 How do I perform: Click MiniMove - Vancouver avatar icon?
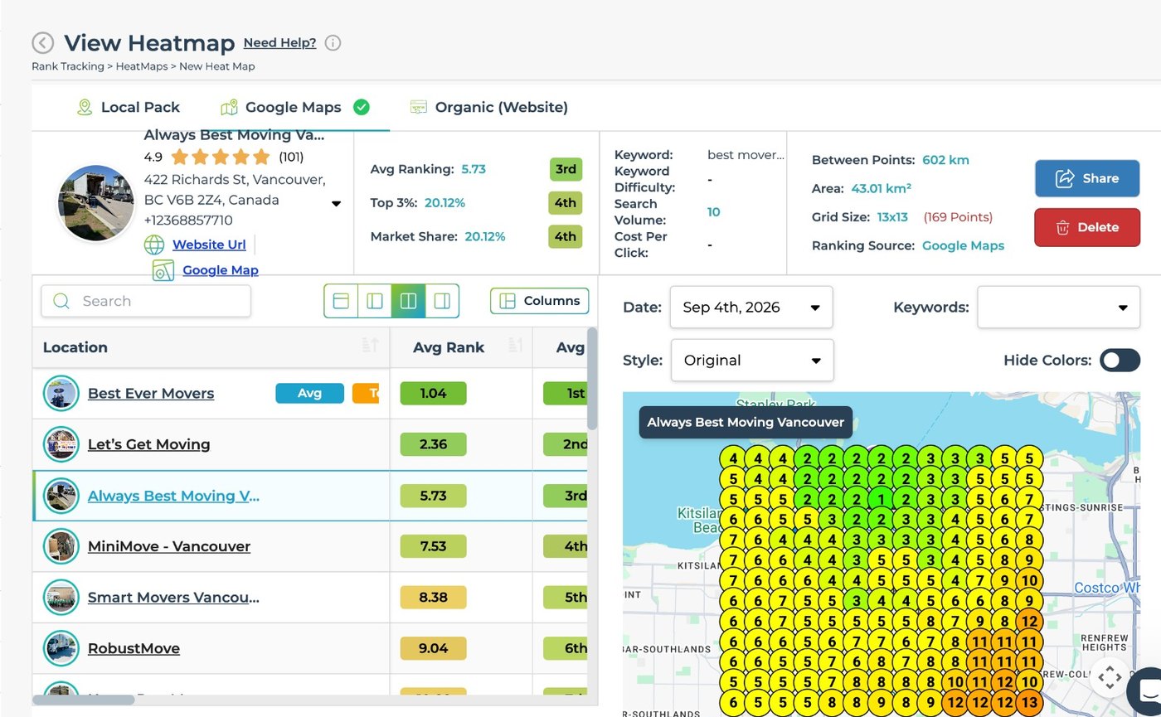tap(61, 546)
